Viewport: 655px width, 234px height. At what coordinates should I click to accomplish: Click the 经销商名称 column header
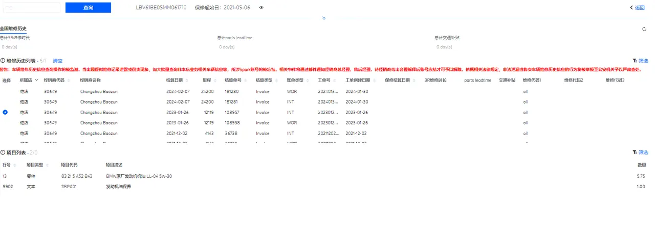click(x=90, y=81)
